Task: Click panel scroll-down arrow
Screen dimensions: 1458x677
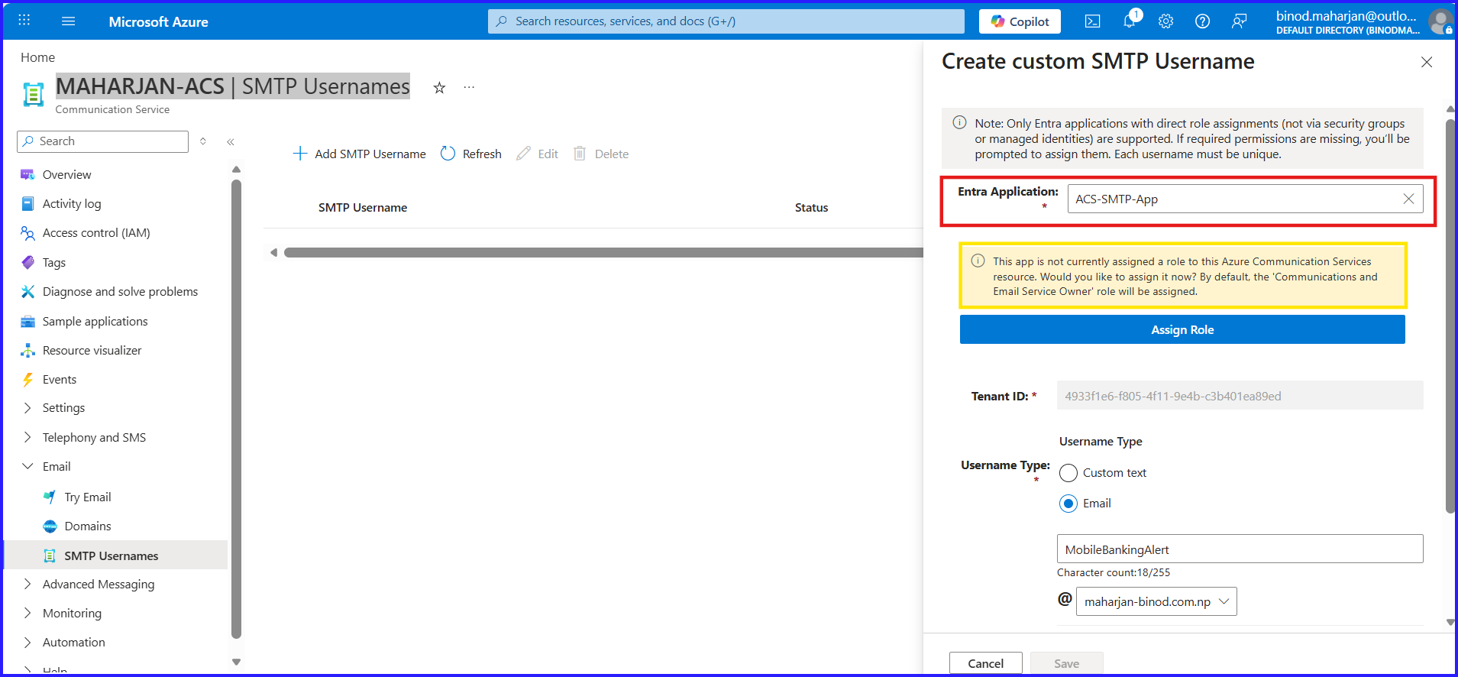Action: click(x=1450, y=623)
